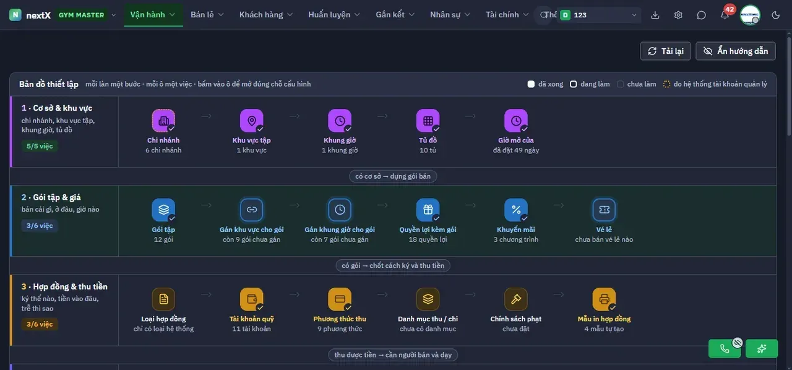Open the Huấn luyện menu
The height and width of the screenshot is (370, 792).
point(334,15)
